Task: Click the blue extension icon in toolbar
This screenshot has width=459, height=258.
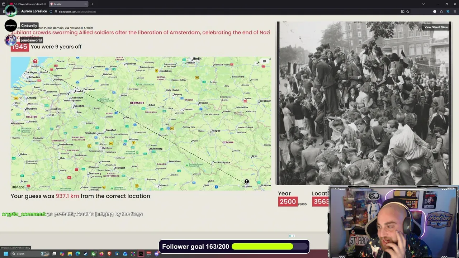Action: point(448,11)
